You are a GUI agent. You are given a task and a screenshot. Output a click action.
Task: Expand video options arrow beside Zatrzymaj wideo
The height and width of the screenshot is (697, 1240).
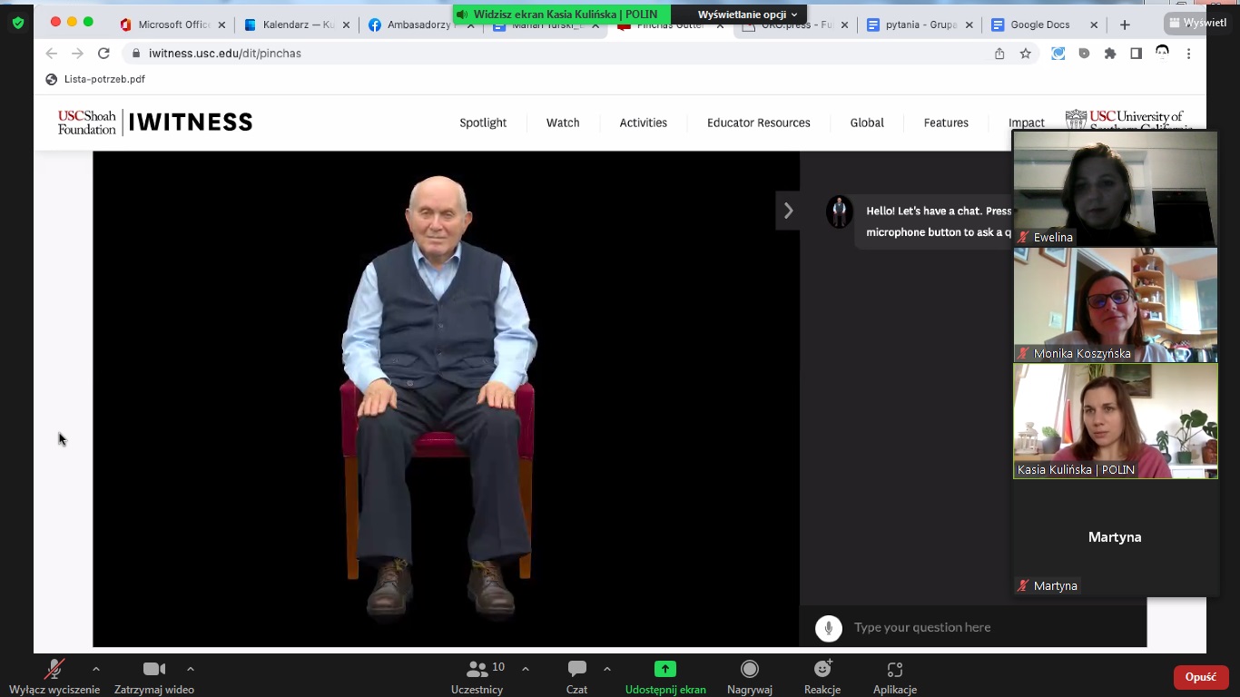point(191,669)
